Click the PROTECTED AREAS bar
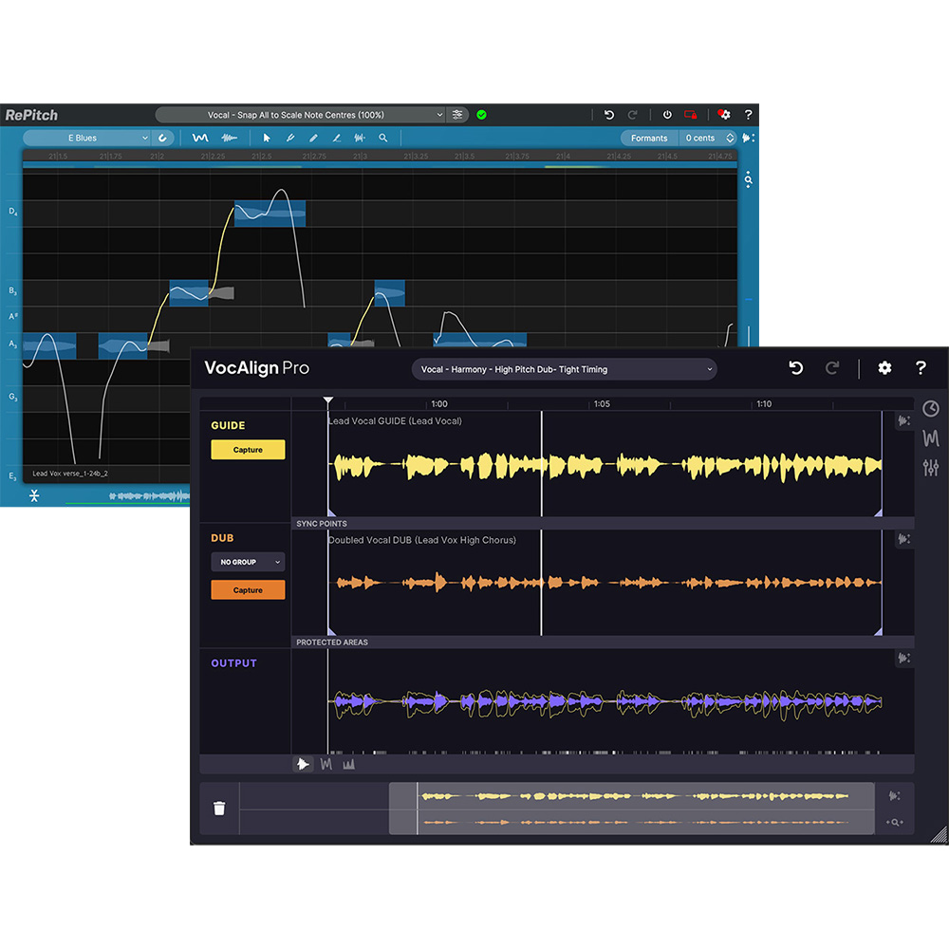This screenshot has height=949, width=949. pyautogui.click(x=603, y=642)
